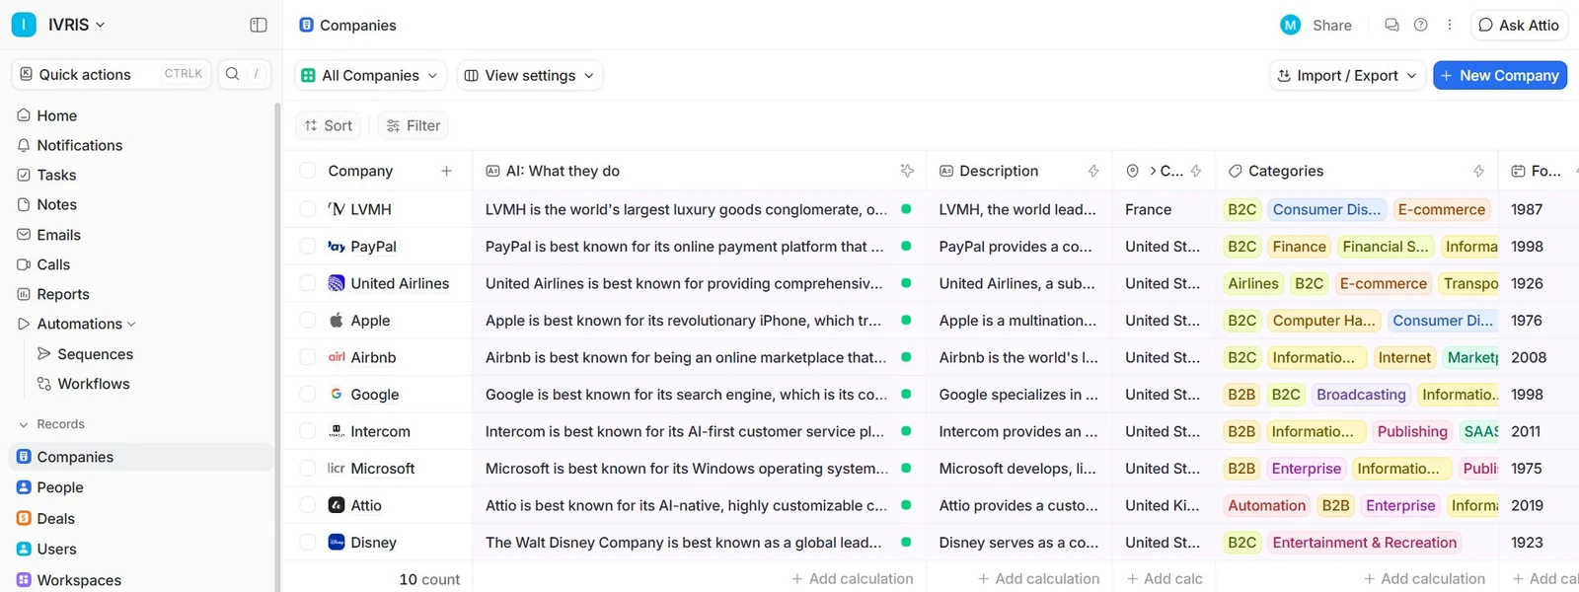Click the LVMH company logo
This screenshot has width=1579, height=592.
[337, 209]
